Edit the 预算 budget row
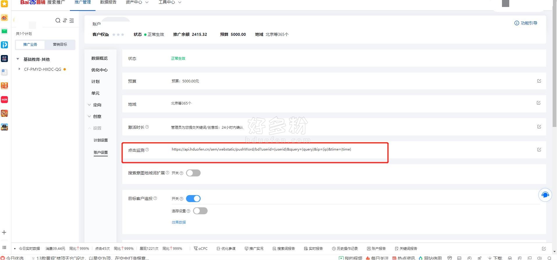557x260 pixels. [539, 81]
